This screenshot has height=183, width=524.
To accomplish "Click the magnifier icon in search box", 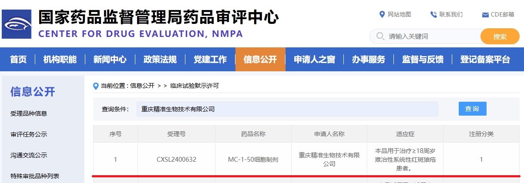I will click(380, 36).
